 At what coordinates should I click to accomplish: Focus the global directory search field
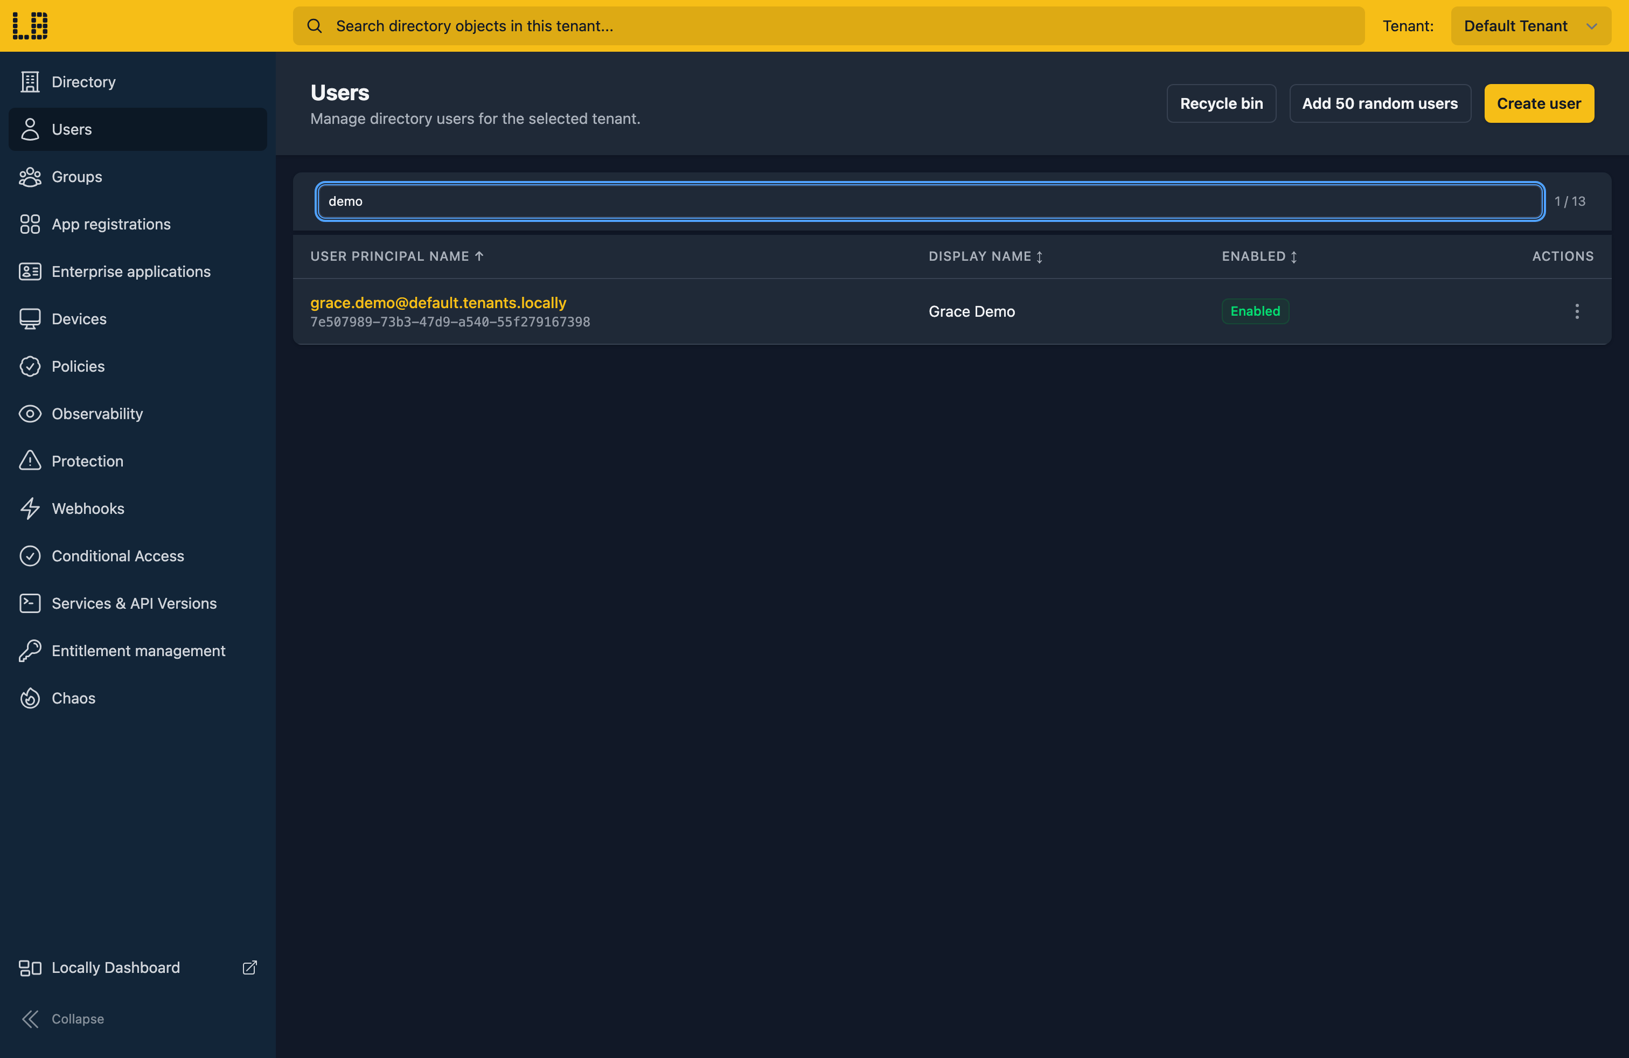[x=828, y=26]
